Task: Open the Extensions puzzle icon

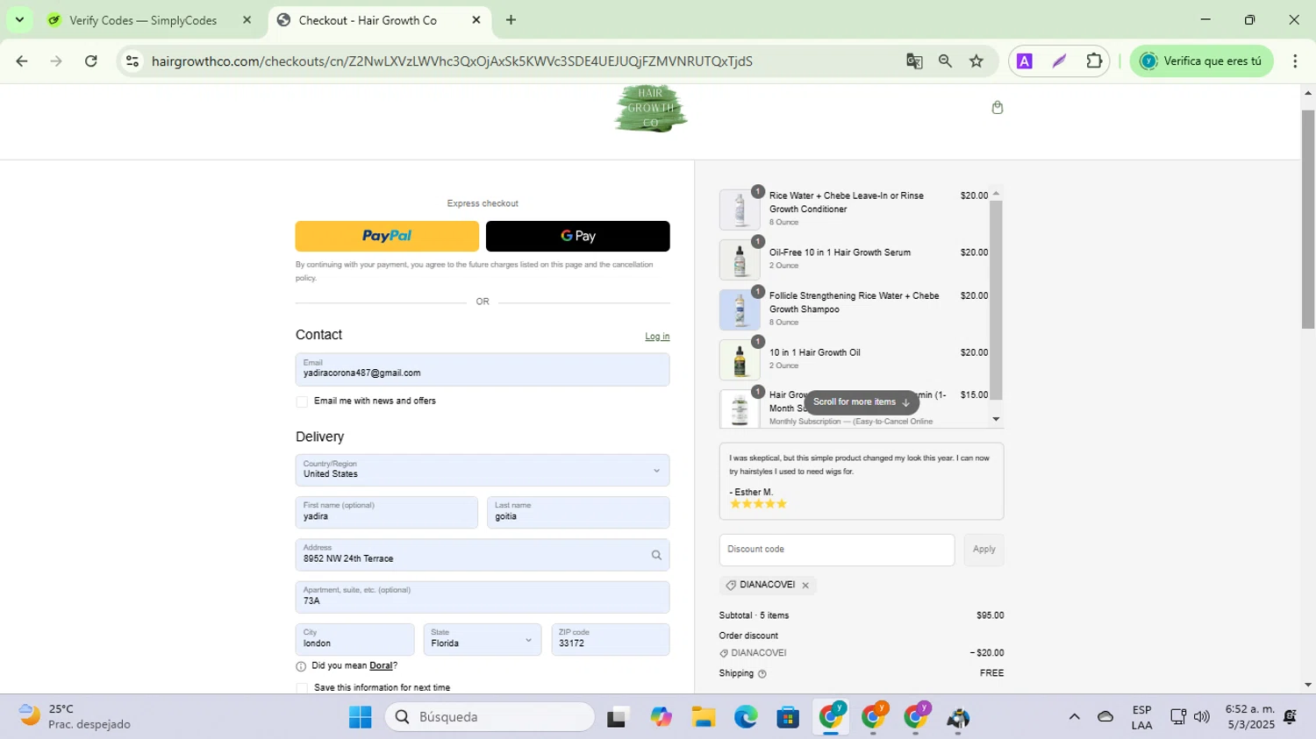Action: click(1094, 61)
